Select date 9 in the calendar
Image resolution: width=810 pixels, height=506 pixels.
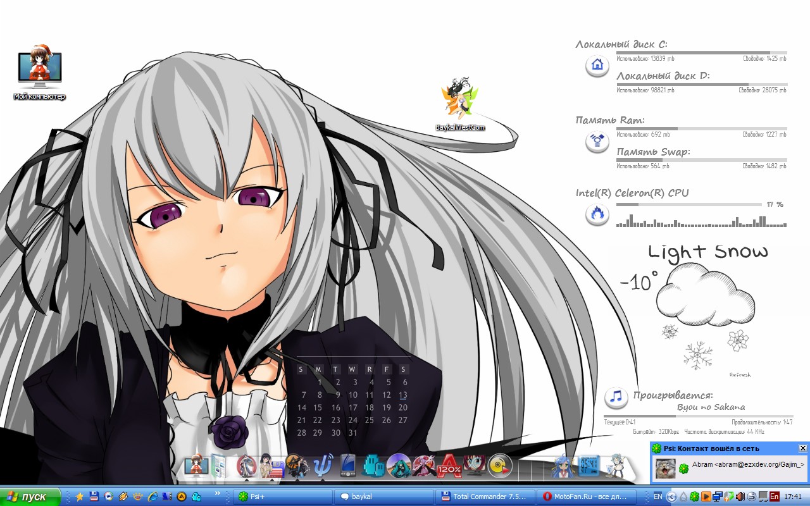[x=338, y=395]
